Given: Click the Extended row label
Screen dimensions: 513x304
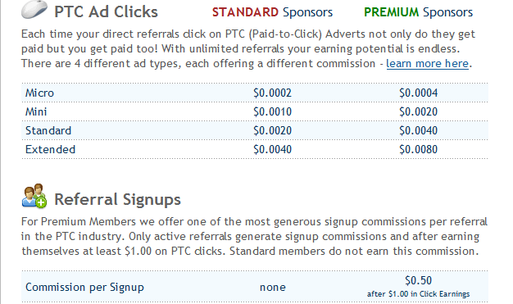Looking at the screenshot, I should pos(50,150).
